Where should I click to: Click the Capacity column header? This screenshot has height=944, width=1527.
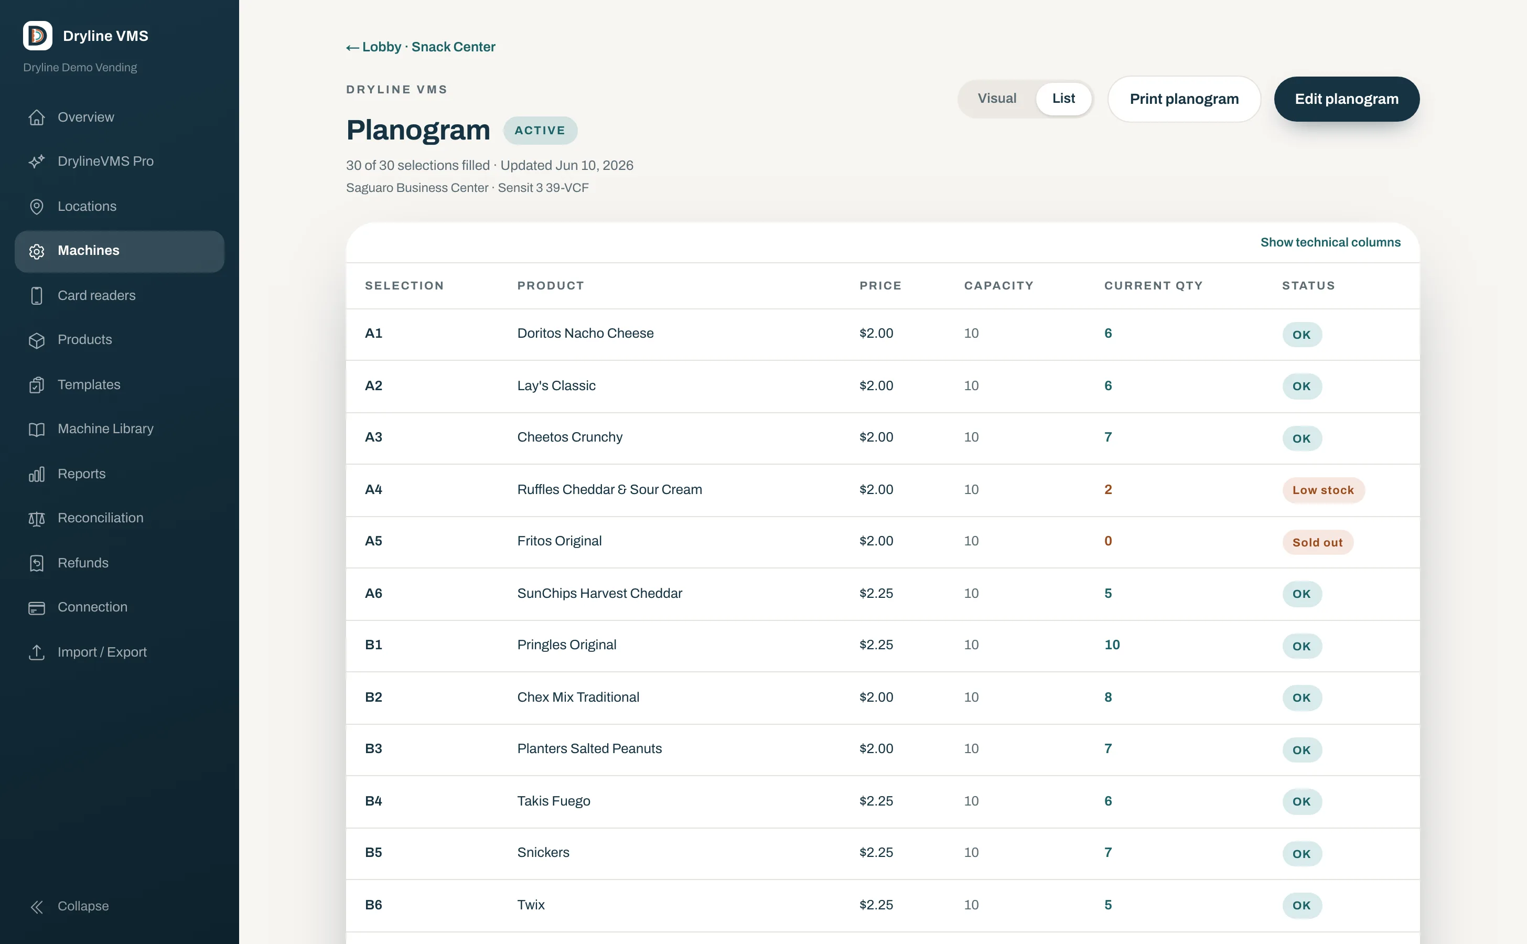tap(999, 286)
